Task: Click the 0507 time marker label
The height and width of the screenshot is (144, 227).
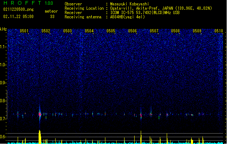Action: coord(154,31)
